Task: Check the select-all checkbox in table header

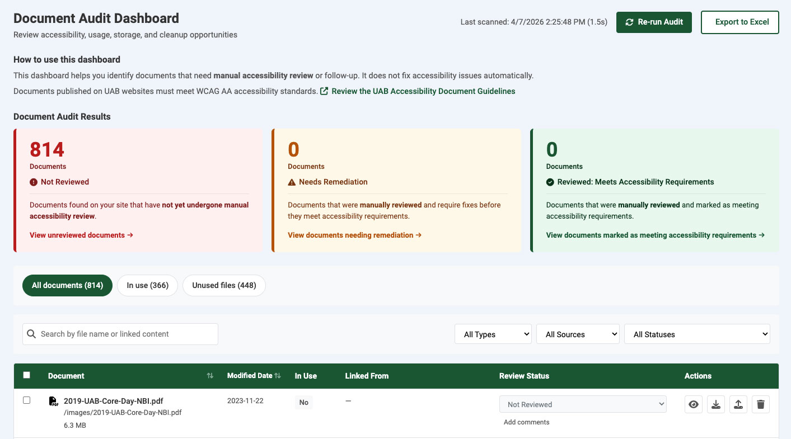Action: pos(26,375)
